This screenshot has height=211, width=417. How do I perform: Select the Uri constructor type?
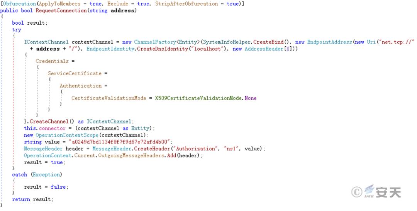(x=371, y=42)
